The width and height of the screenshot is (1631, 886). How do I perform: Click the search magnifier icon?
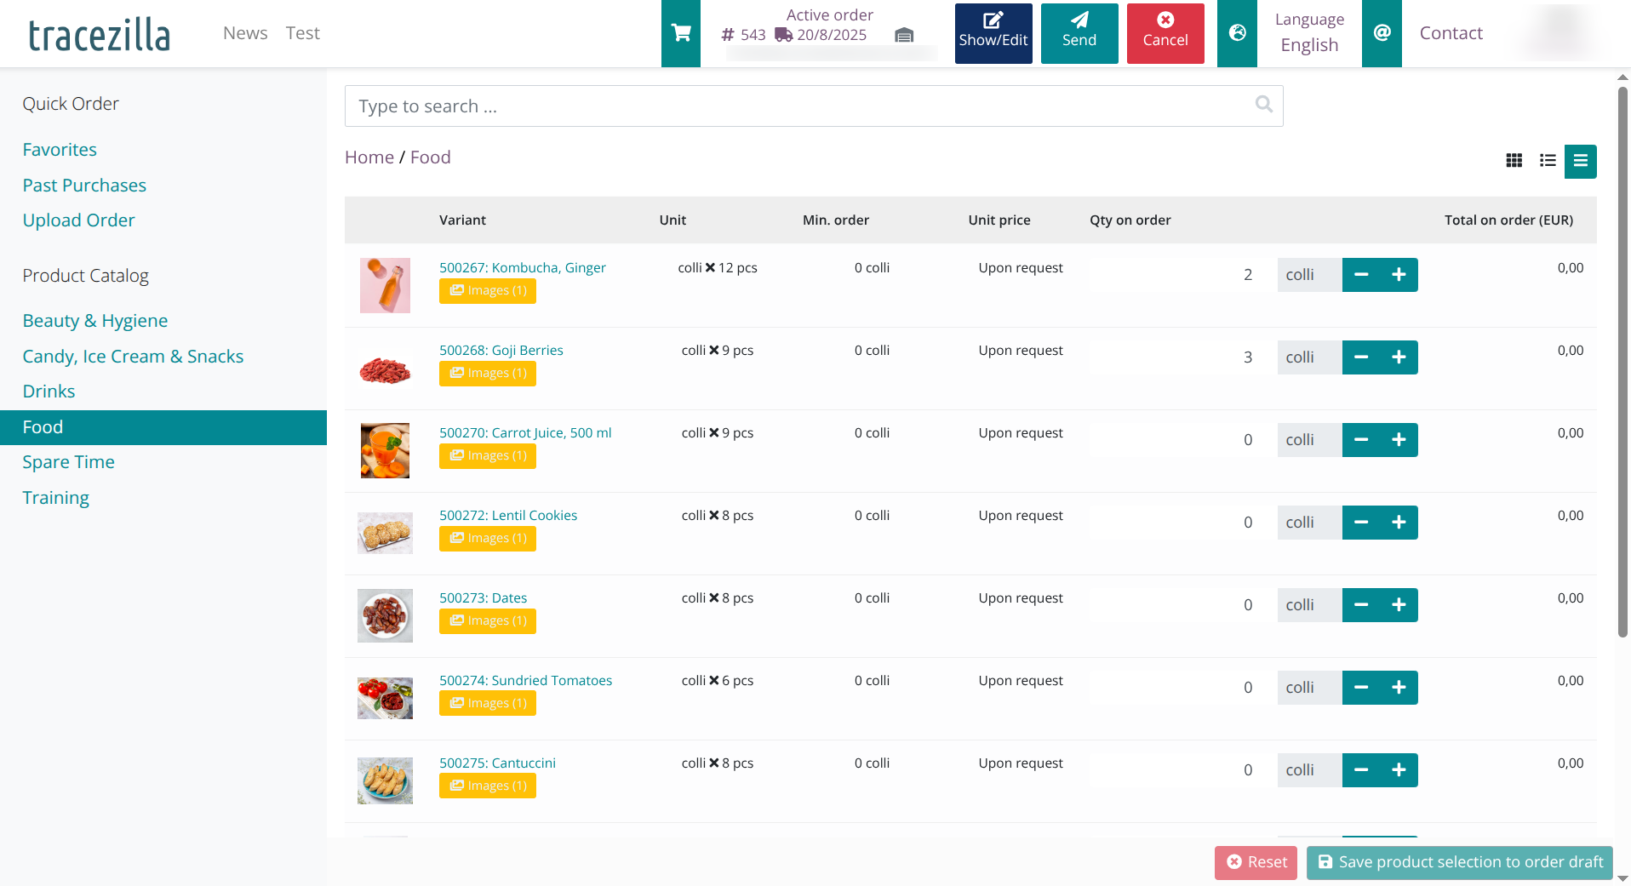click(x=1263, y=105)
